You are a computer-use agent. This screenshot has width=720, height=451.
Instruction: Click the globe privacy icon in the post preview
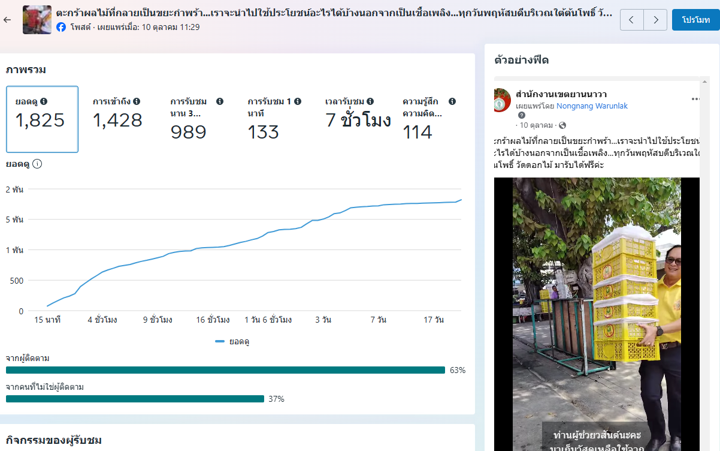pos(562,125)
